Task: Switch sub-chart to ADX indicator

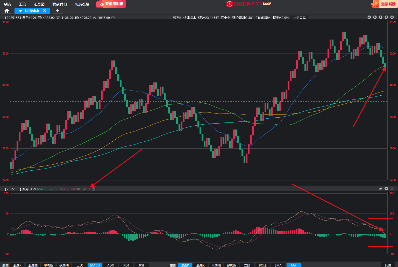Action: 111,265
